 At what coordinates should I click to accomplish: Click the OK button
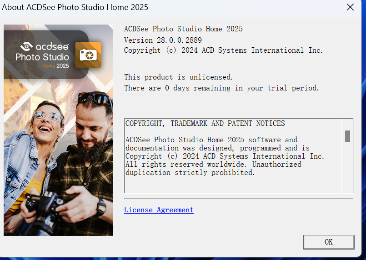point(329,242)
